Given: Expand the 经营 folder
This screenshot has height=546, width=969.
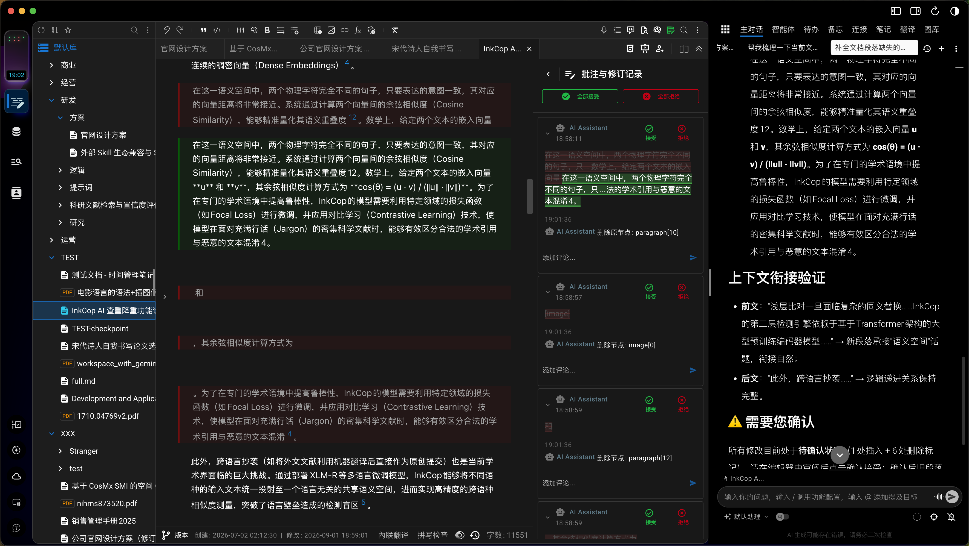Looking at the screenshot, I should [51, 83].
